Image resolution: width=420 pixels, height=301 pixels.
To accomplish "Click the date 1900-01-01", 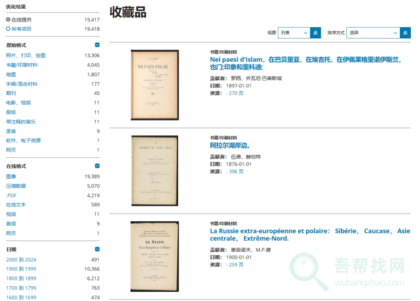I will click(238, 257).
